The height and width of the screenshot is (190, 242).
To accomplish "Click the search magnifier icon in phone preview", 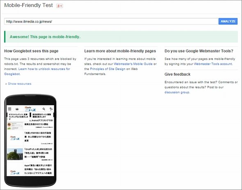I will pyautogui.click(x=44, y=109).
